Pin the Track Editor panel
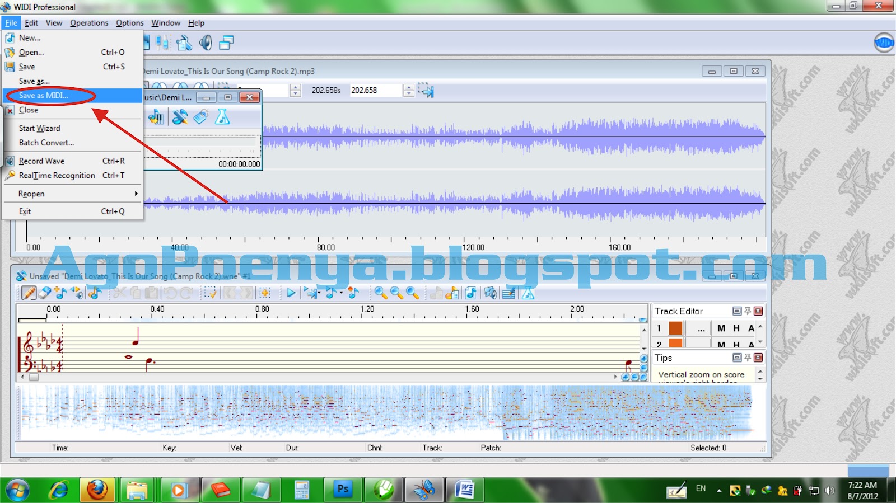Screen dimensions: 896x503 point(748,311)
